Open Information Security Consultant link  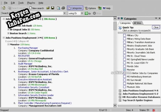click(34, 87)
